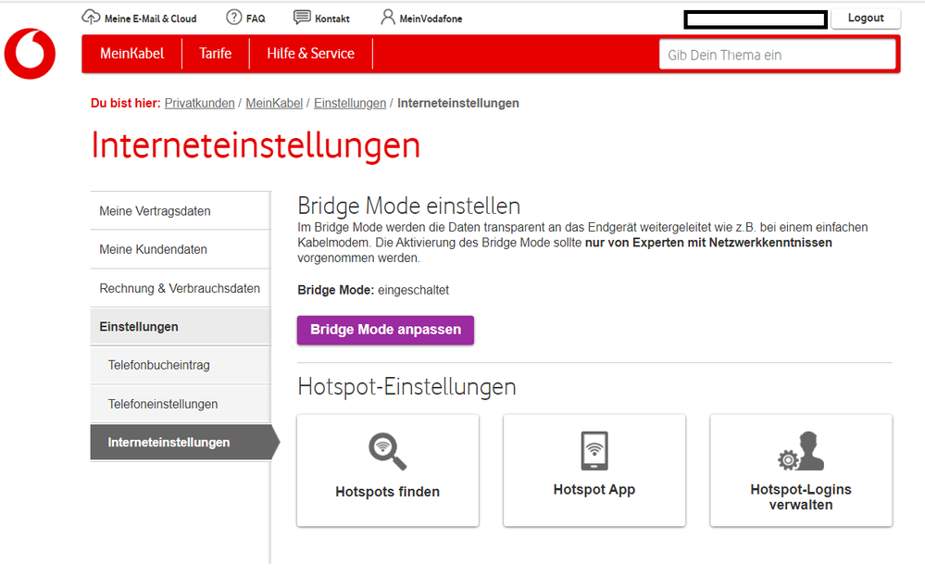Select Einstellungen sidebar section
Image resolution: width=925 pixels, height=577 pixels.
[180, 326]
